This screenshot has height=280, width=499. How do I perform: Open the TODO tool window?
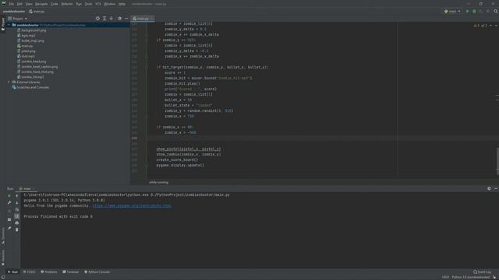tap(30, 272)
